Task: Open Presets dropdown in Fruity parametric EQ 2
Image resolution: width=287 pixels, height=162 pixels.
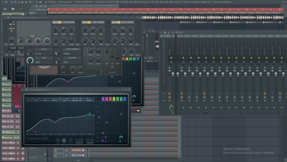Action: 111,90
